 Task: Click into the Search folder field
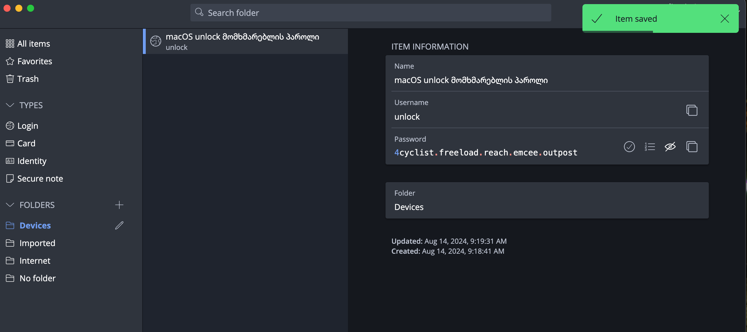pos(370,13)
